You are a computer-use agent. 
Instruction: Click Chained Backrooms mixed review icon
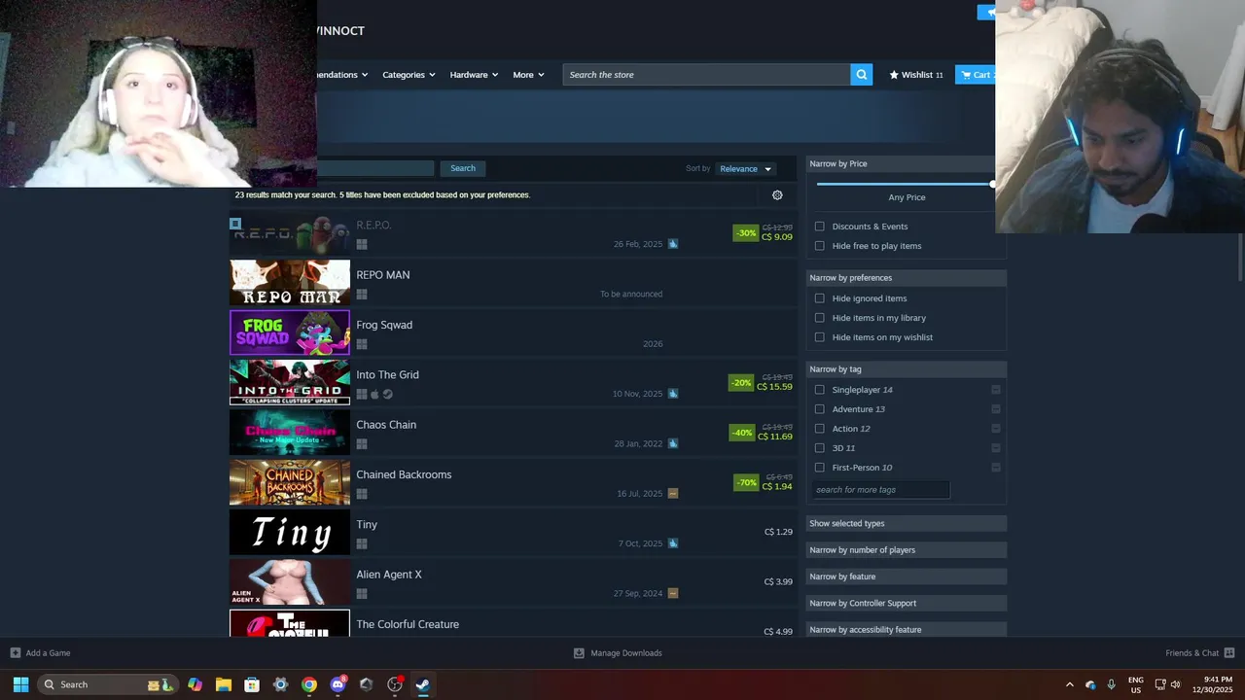click(x=673, y=494)
